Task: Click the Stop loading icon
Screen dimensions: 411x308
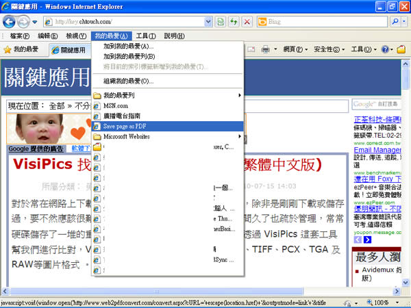Action: click(x=247, y=22)
